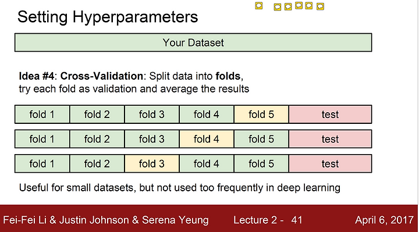Open the second yellow comment annotation
The height and width of the screenshot is (232, 419).
[x=278, y=7]
